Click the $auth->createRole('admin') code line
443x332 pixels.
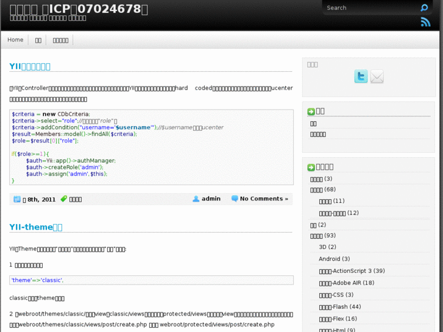coord(65,168)
